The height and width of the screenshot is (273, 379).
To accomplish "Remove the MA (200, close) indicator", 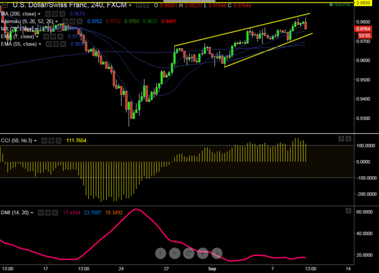I will [x=63, y=14].
